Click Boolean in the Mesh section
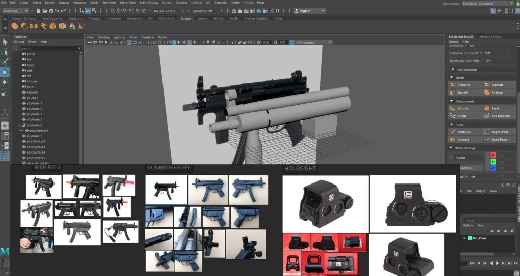The width and height of the screenshot is (520, 276). 499,93
